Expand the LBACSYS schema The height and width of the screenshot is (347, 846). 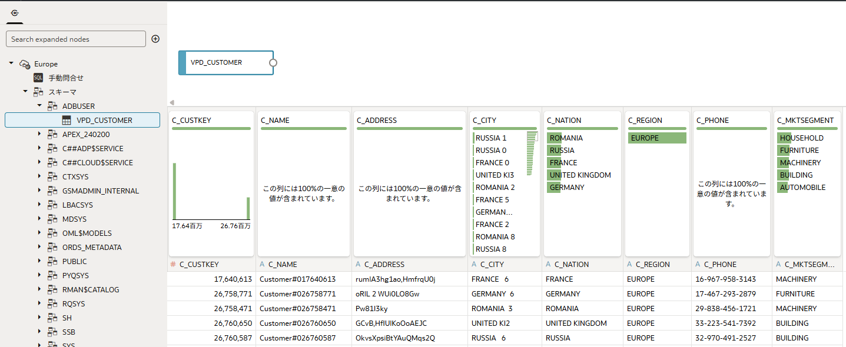click(x=39, y=205)
